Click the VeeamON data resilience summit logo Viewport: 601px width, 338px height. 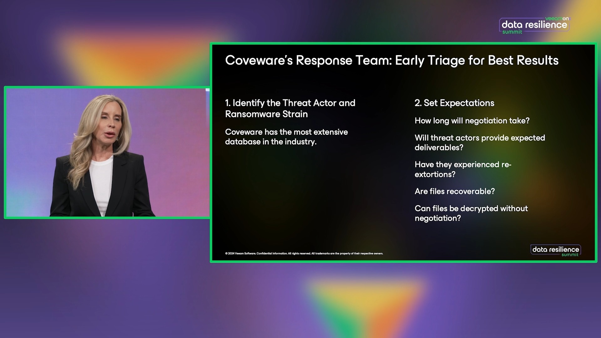[535, 25]
